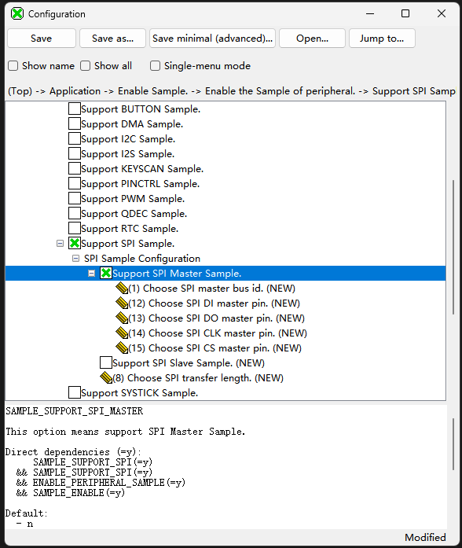The width and height of the screenshot is (462, 548).
Task: Click pencil icon for SPI DI master pin
Action: point(122,303)
